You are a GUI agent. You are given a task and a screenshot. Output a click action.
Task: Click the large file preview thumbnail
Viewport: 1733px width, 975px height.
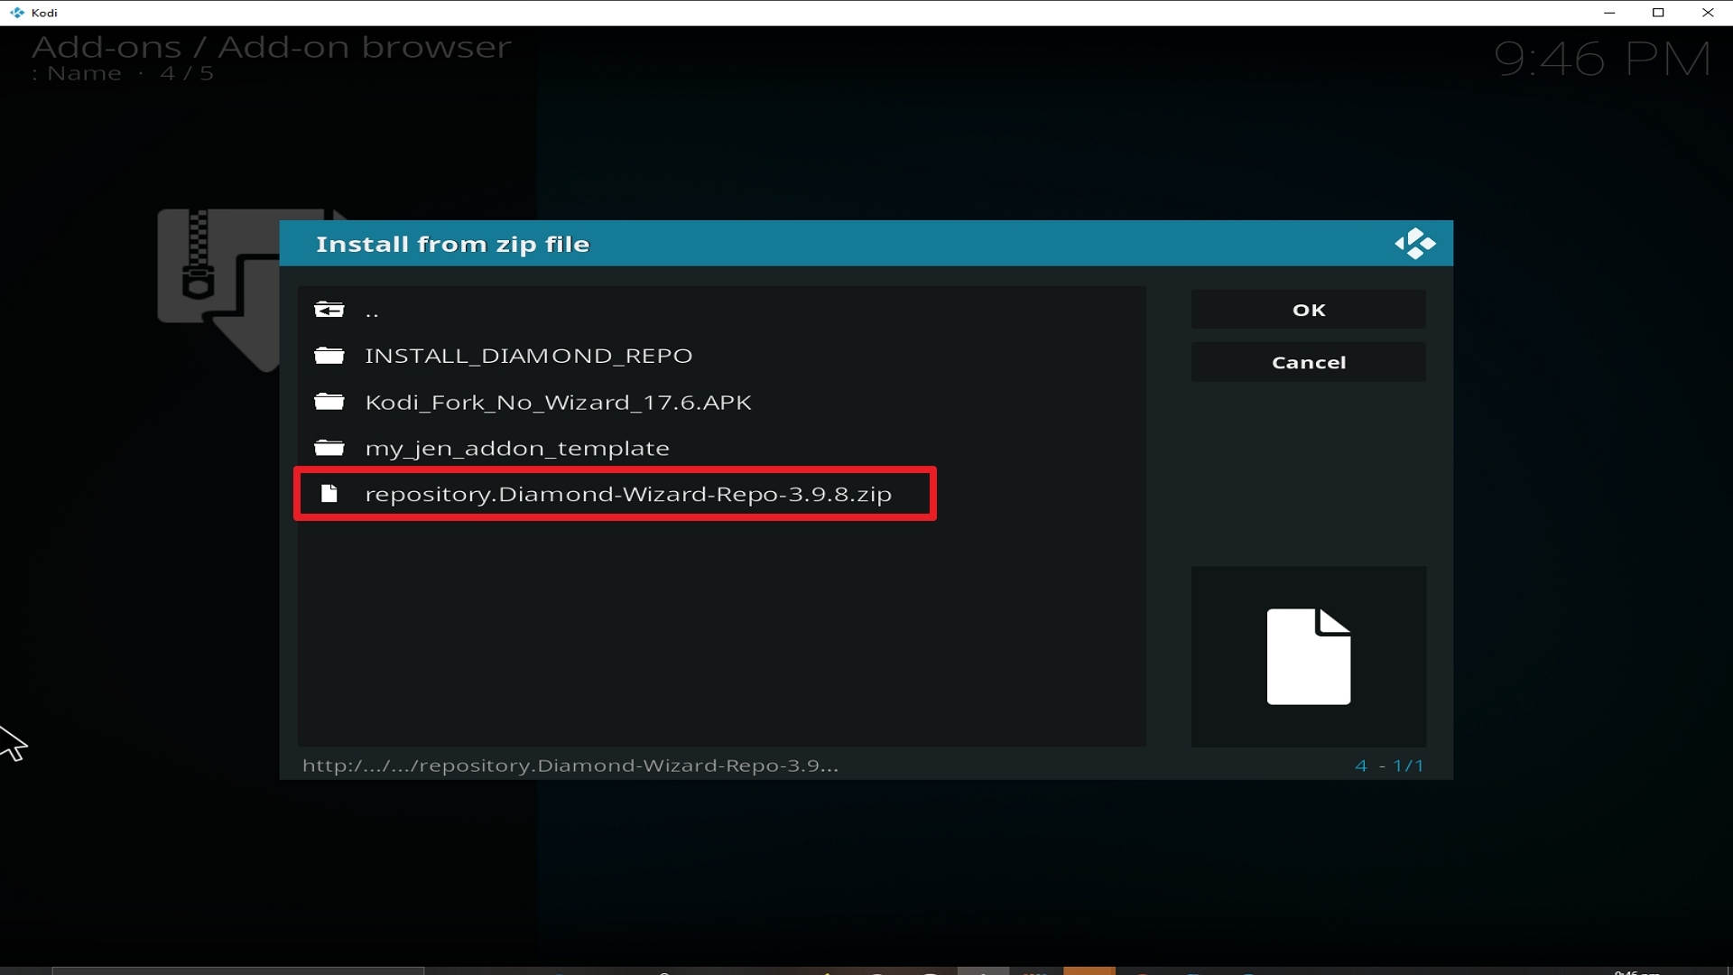tap(1309, 656)
